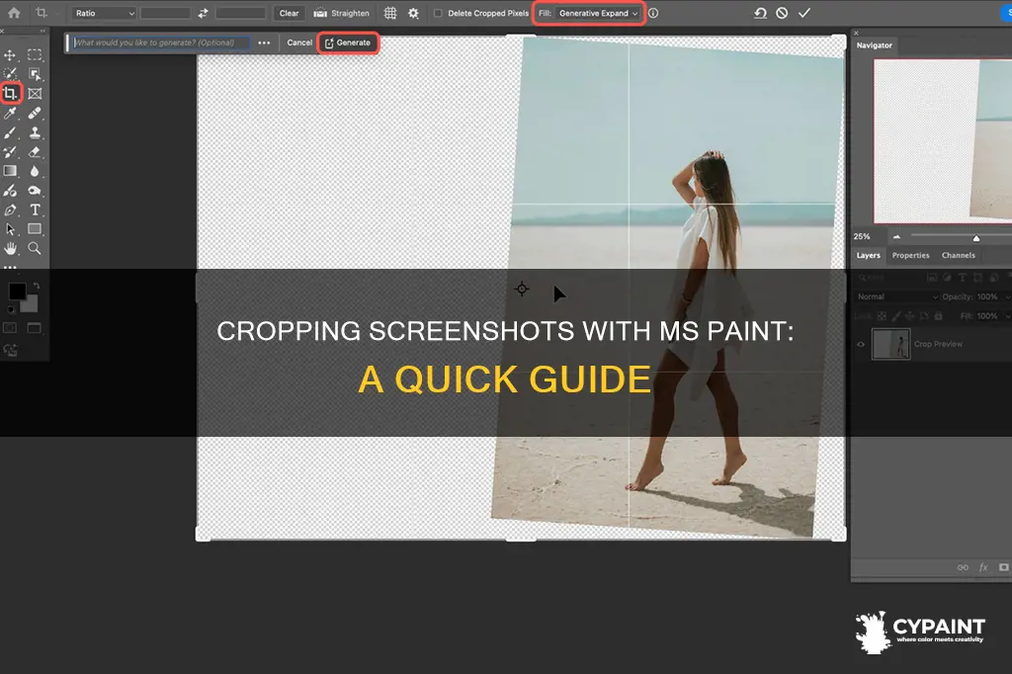This screenshot has height=674, width=1012.
Task: Collapse the toolbox with double arrows
Action: pyautogui.click(x=42, y=31)
